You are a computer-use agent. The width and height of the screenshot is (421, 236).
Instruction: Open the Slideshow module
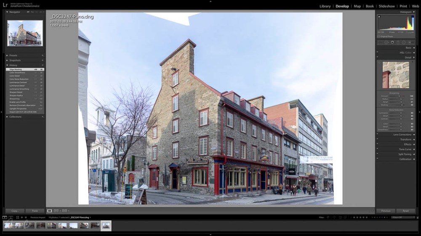[x=386, y=6]
